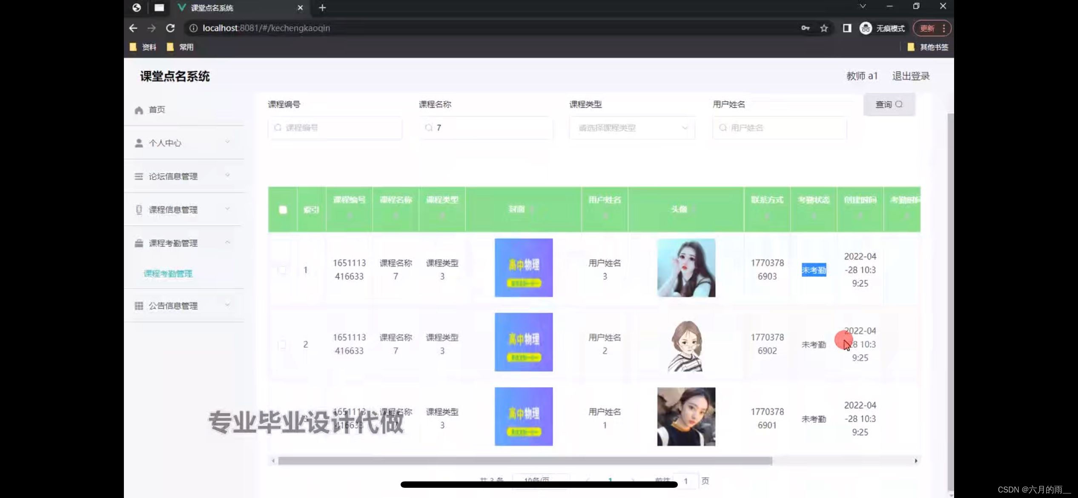This screenshot has height=498, width=1078.
Task: Click the 用户姓名 search input
Action: click(780, 128)
